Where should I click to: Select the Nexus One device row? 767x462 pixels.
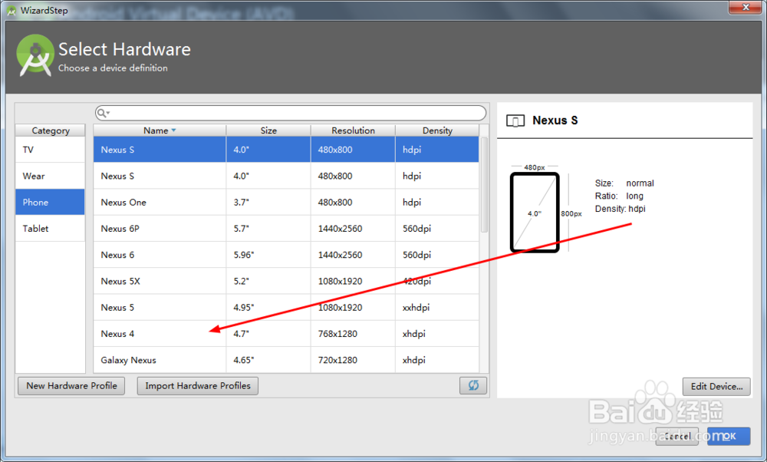[286, 202]
